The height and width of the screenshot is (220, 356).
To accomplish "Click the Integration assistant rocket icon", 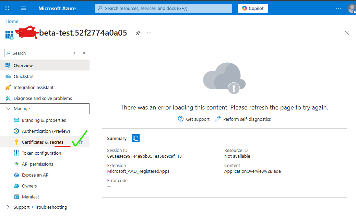I will (8, 87).
